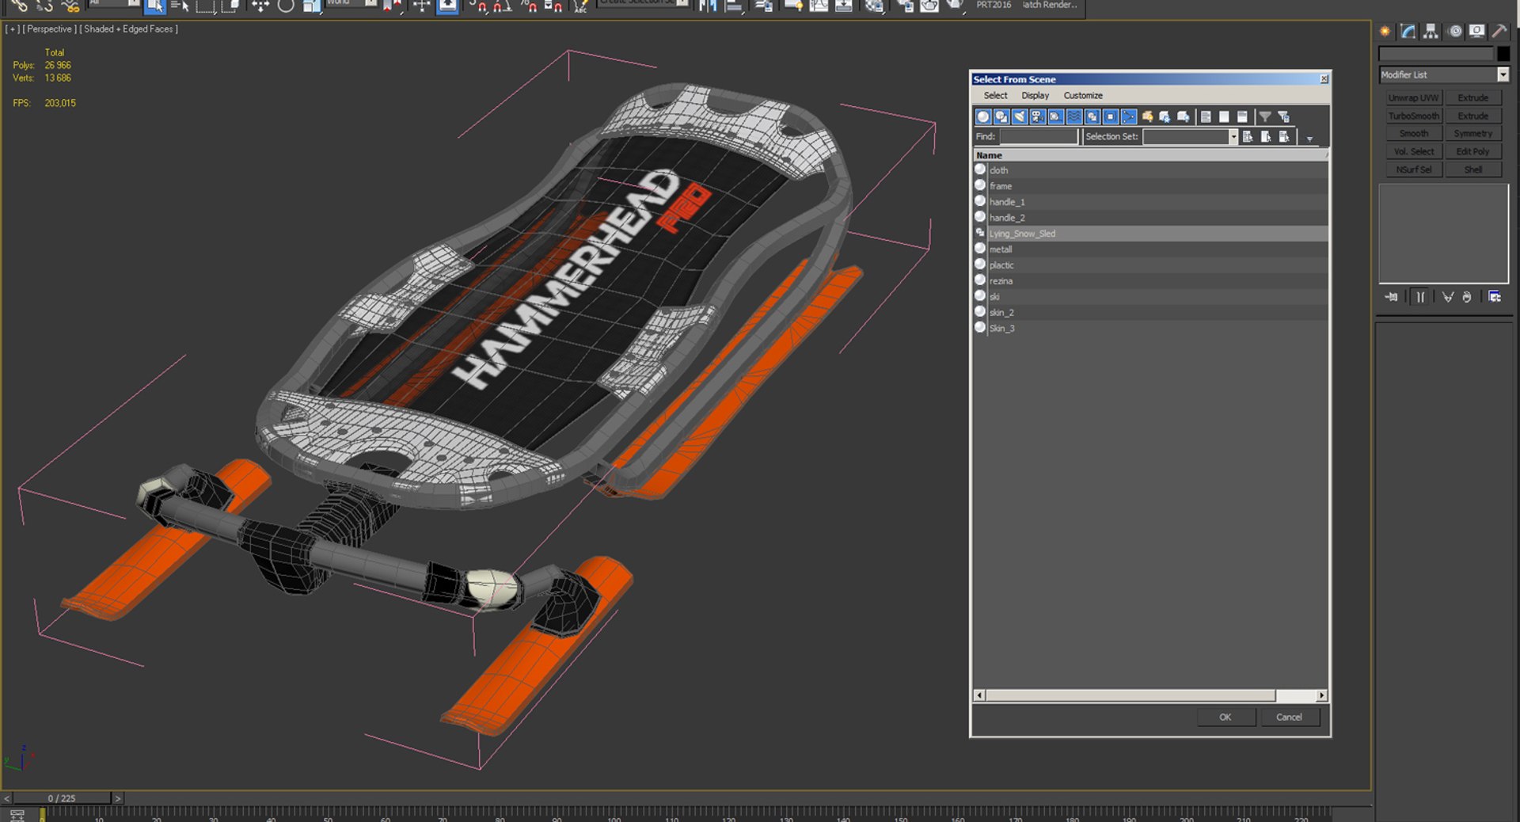The width and height of the screenshot is (1520, 822).
Task: Open the viewport [+] general menu
Action: 13,29
